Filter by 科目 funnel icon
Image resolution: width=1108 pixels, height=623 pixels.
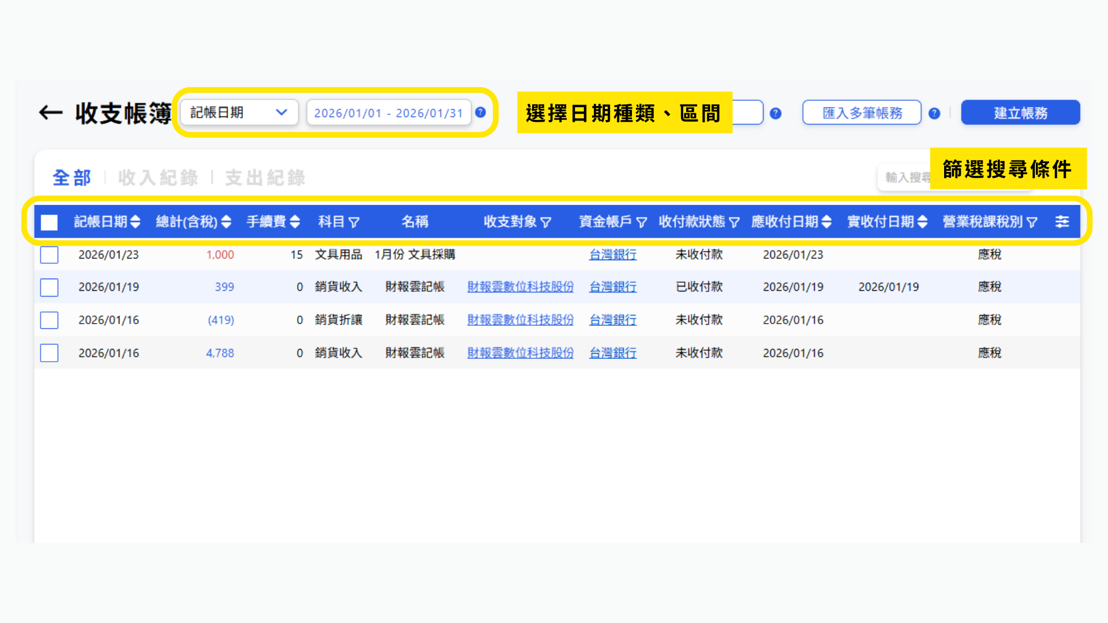(x=354, y=222)
